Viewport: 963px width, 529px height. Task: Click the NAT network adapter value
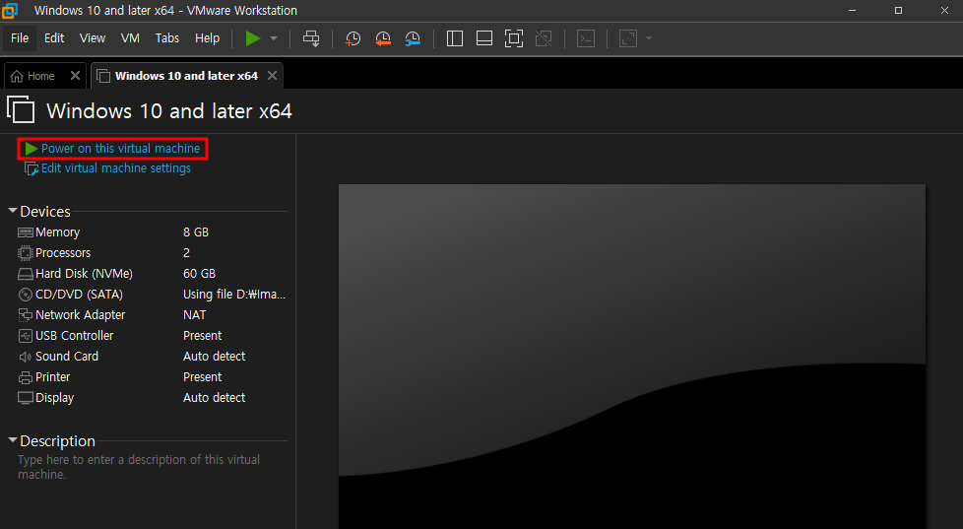point(195,315)
